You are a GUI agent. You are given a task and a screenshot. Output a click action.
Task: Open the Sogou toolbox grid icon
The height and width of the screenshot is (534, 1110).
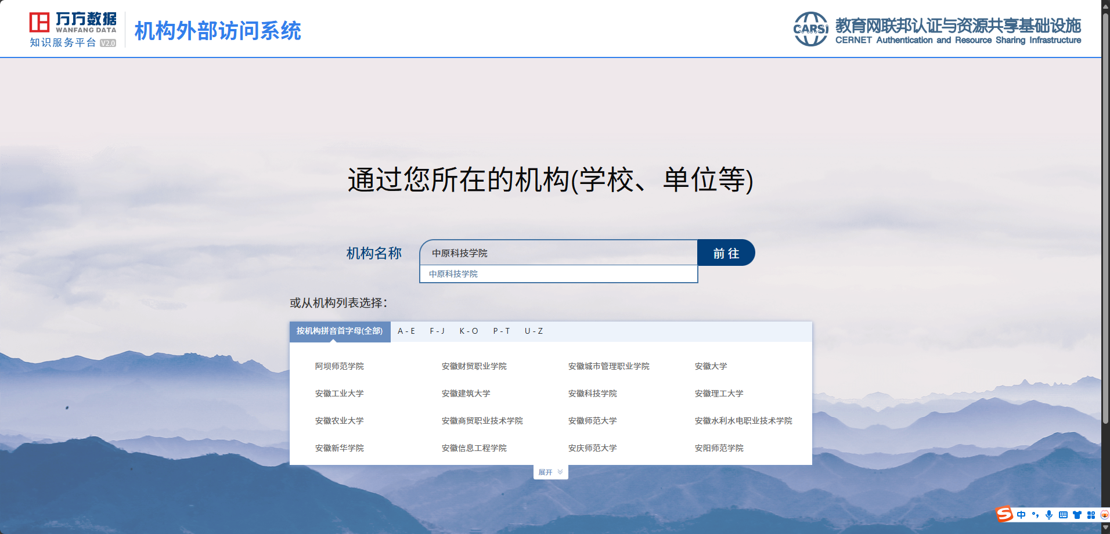point(1091,515)
